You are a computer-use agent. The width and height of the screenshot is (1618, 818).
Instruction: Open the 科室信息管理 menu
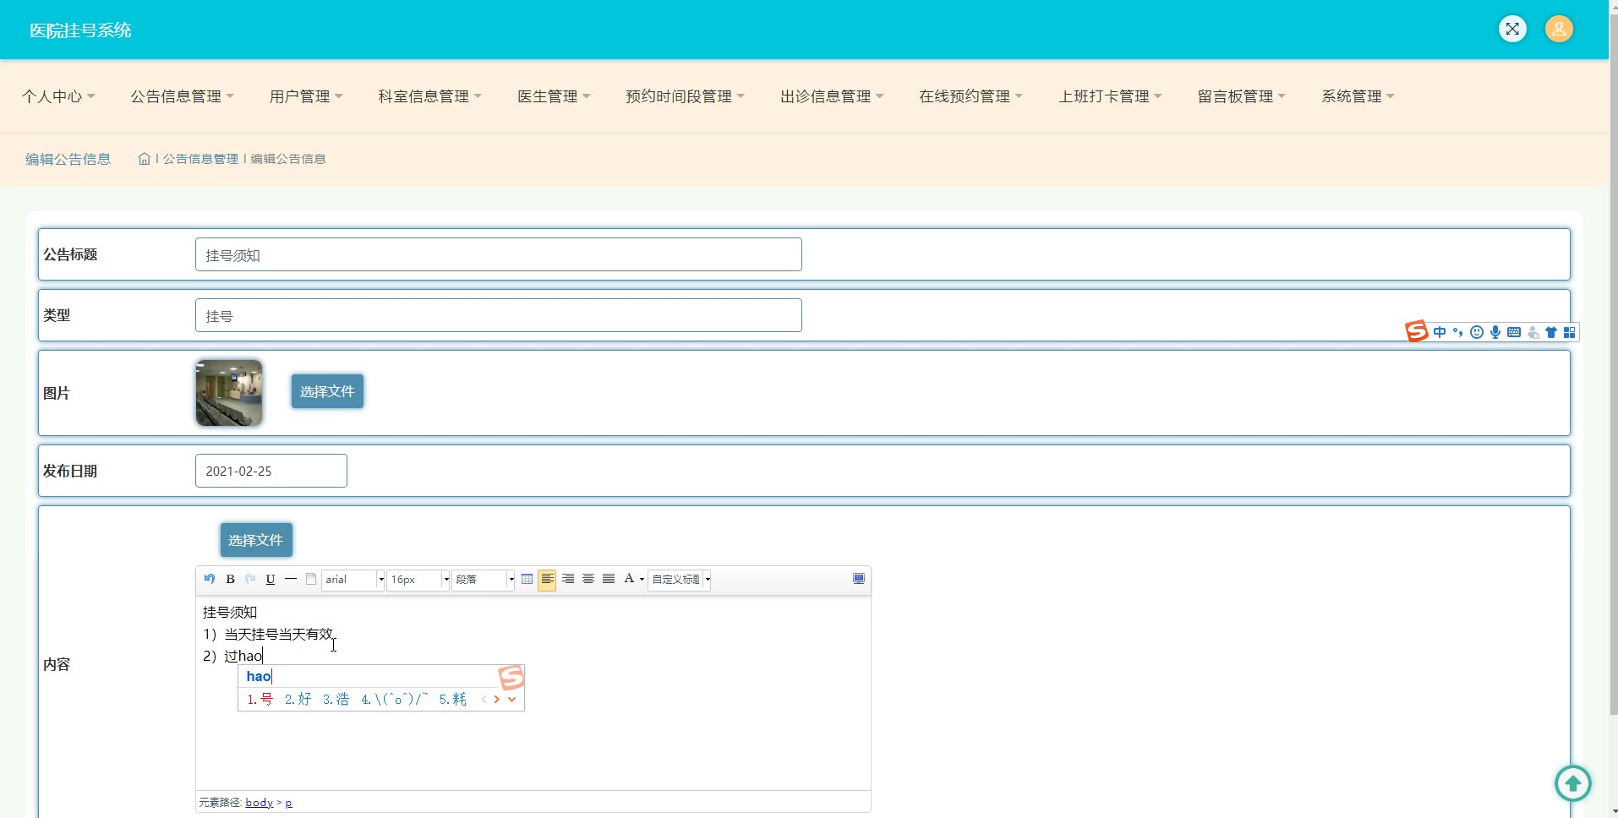pyautogui.click(x=429, y=96)
